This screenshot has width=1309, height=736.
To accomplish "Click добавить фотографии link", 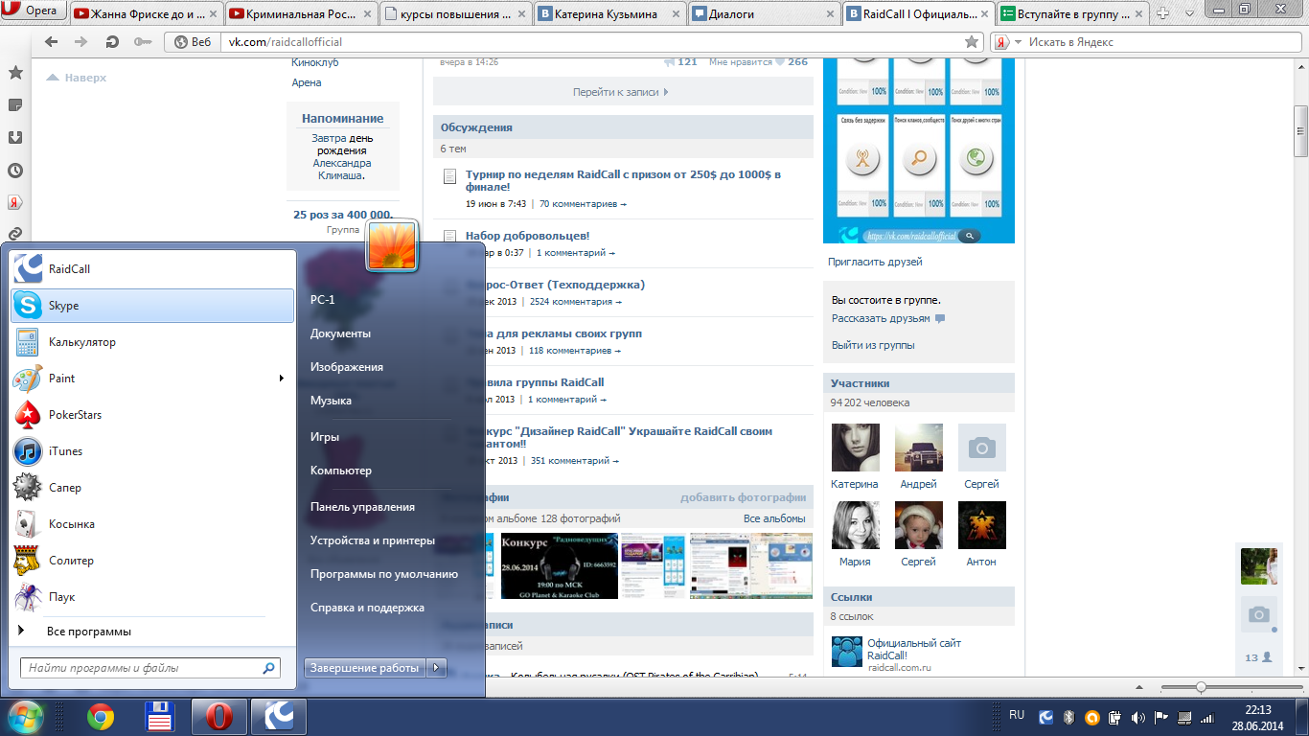I will coord(744,497).
